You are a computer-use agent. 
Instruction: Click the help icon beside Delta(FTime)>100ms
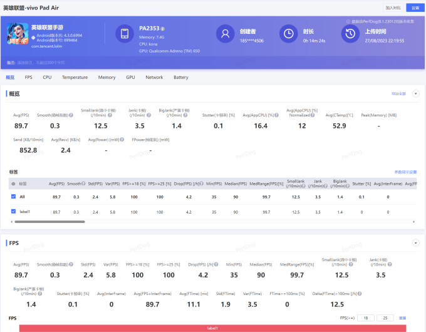[x=360, y=294]
